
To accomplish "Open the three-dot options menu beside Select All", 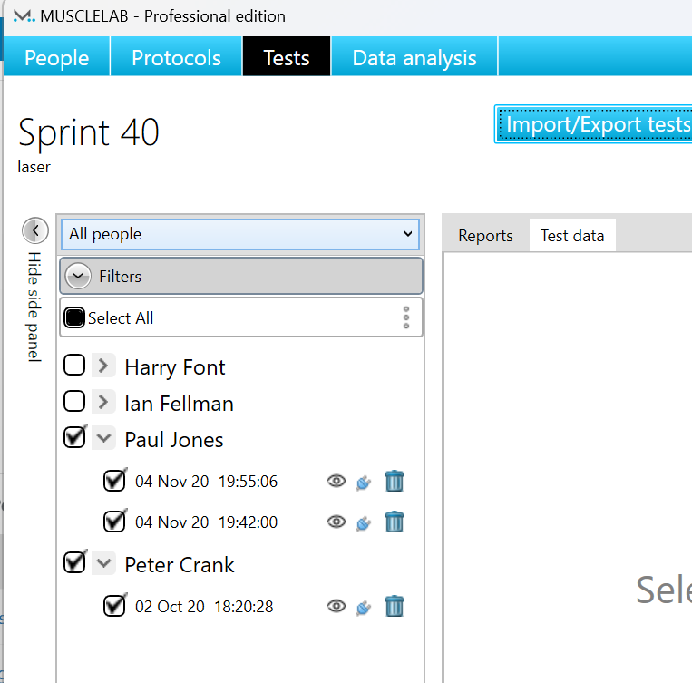I will (x=406, y=317).
